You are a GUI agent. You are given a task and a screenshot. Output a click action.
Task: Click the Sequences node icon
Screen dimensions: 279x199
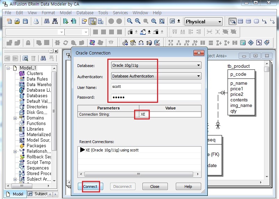22,168
